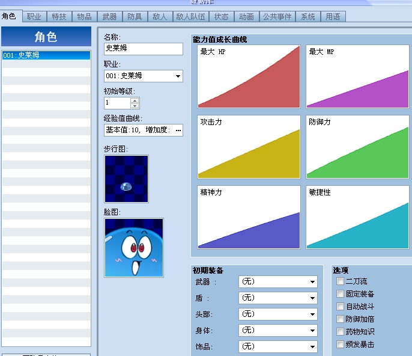Enable the 防御加倍 option

coord(340,319)
